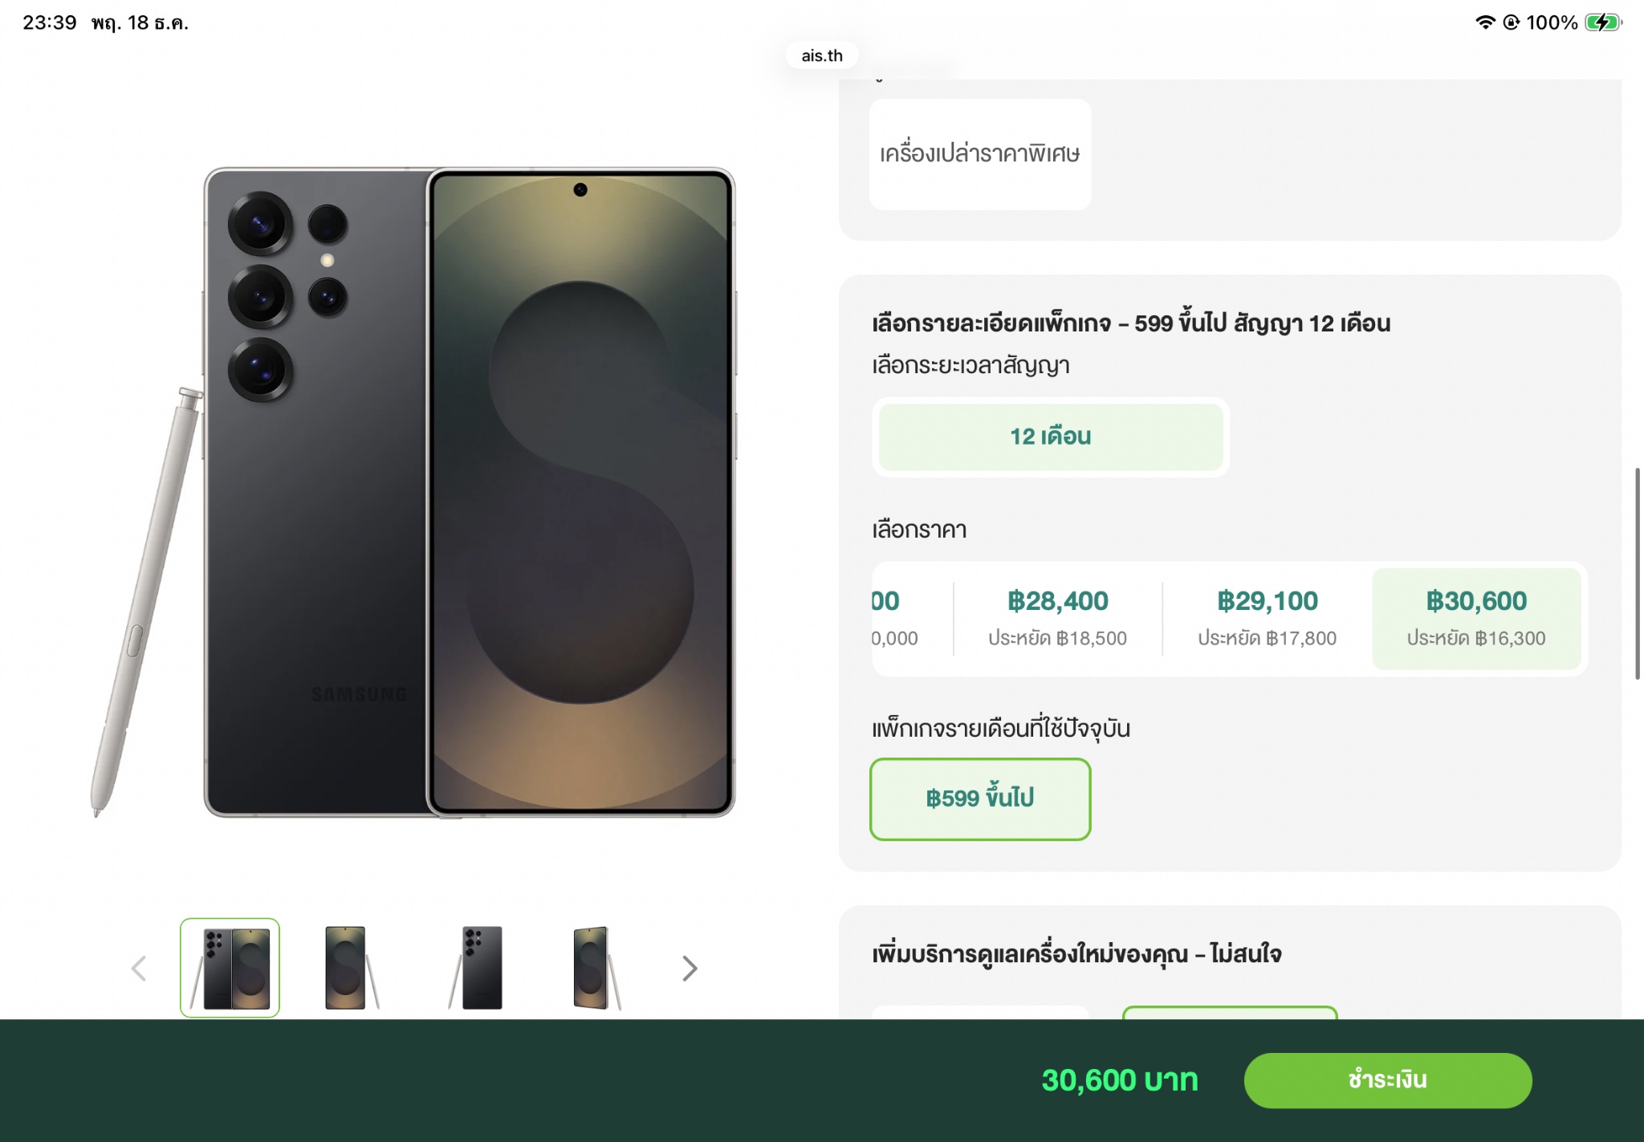
Task: Tap the orientation lock status icon
Action: click(1511, 22)
